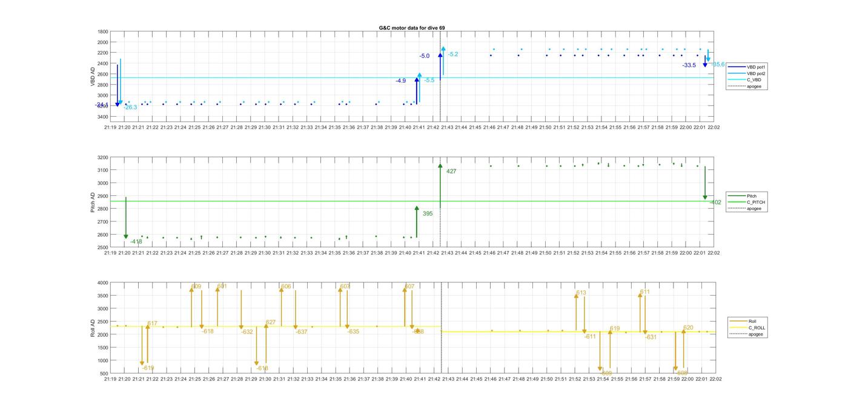The image size is (848, 419).
Task: Click the '-619' roll annotation
Action: click(148, 368)
